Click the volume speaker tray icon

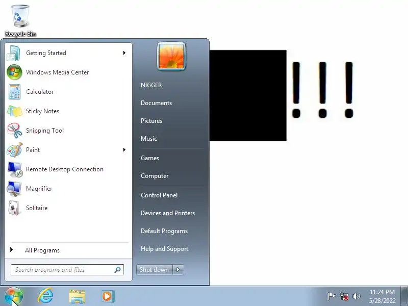pyautogui.click(x=356, y=296)
